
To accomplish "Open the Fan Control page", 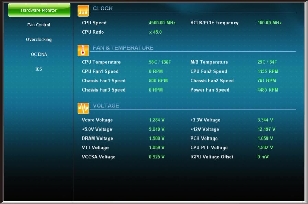I will 39,25.
